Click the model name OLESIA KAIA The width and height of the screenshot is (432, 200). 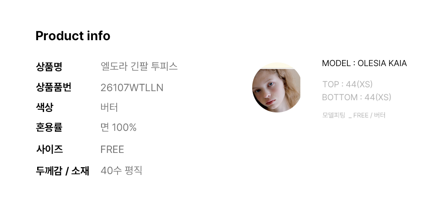[x=382, y=63]
